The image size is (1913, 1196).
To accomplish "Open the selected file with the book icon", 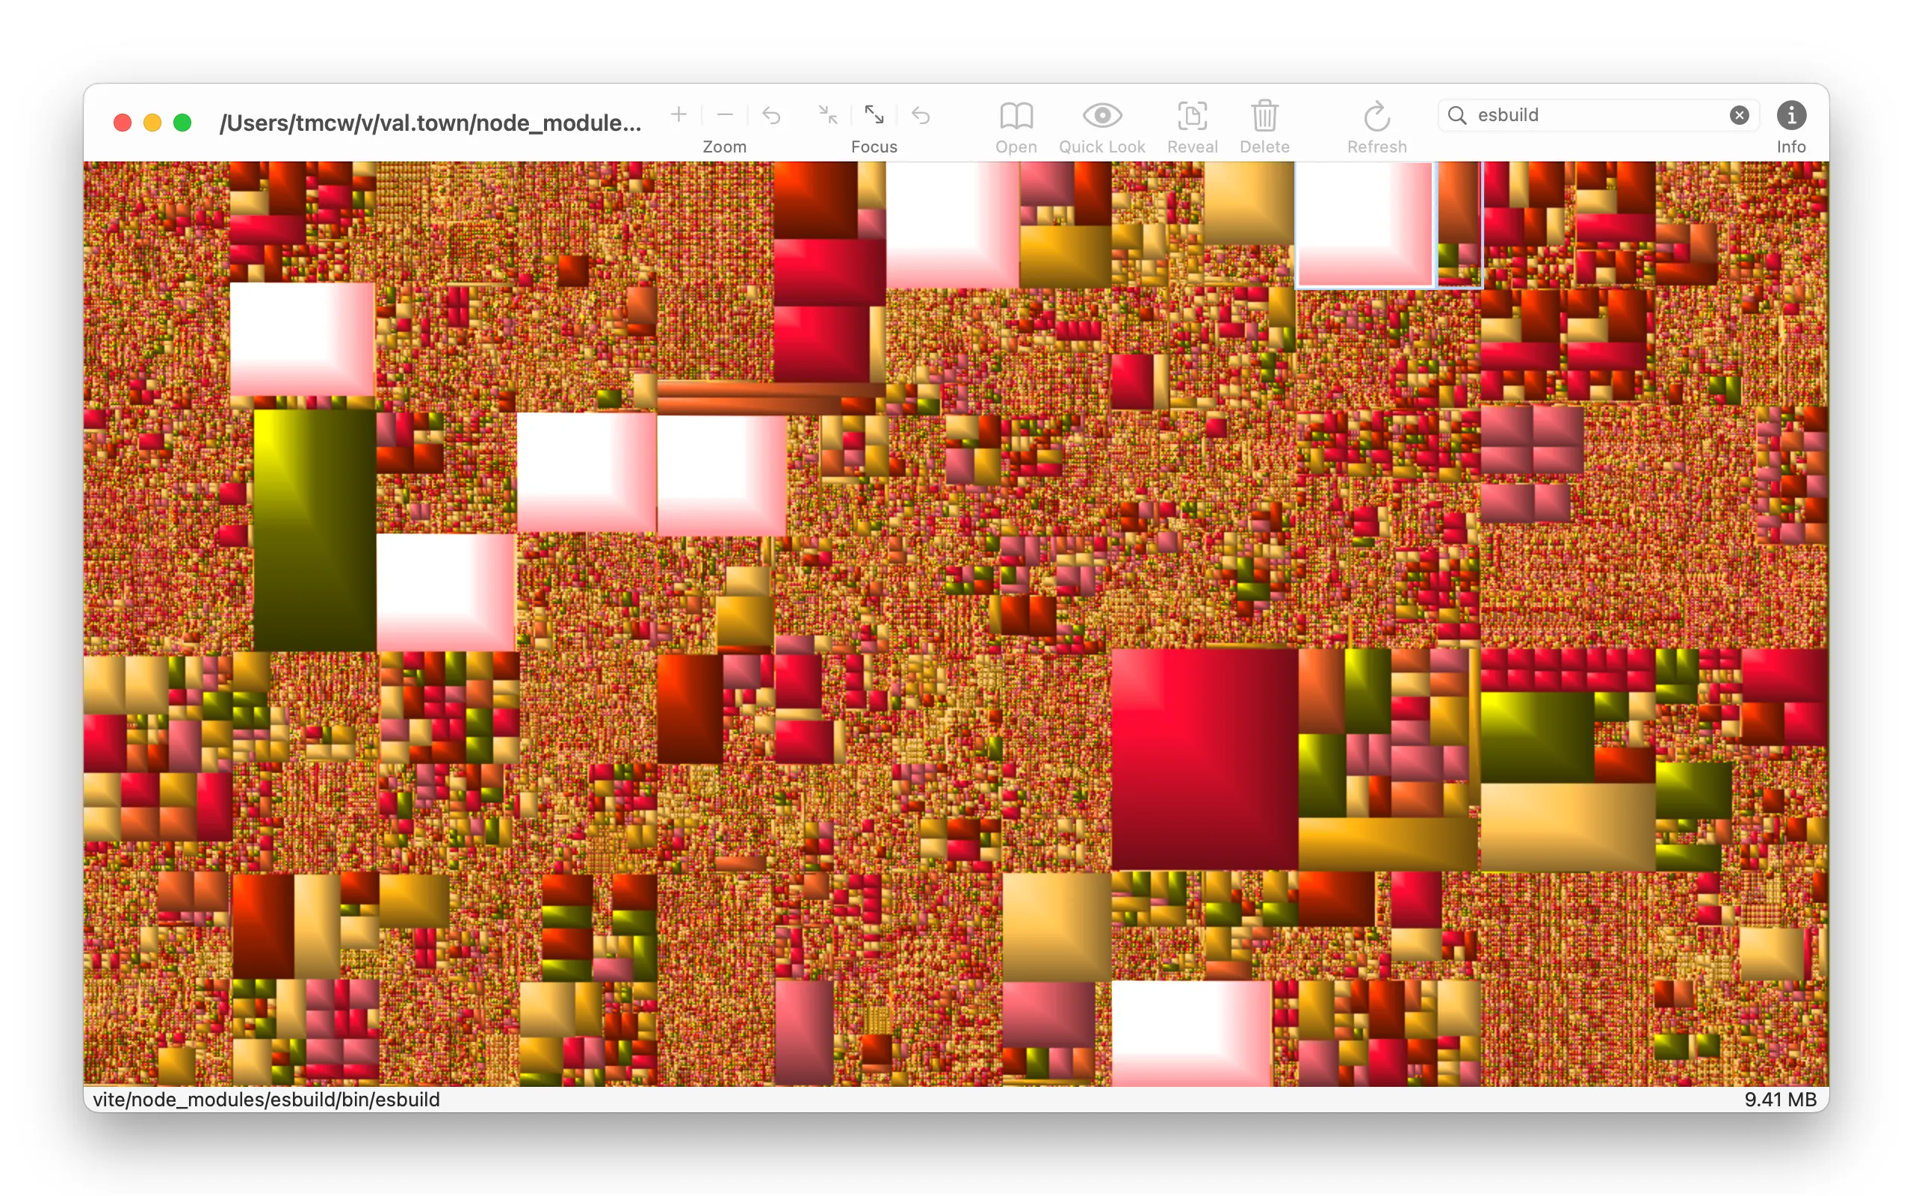I will [1016, 117].
